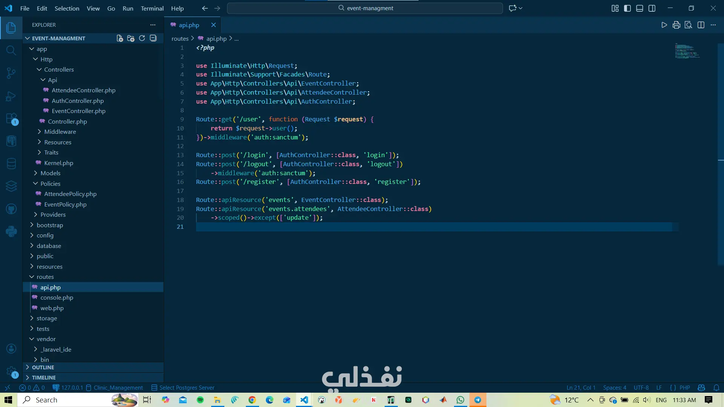The width and height of the screenshot is (724, 407).
Task: Split the editor to the right
Action: coord(701,25)
